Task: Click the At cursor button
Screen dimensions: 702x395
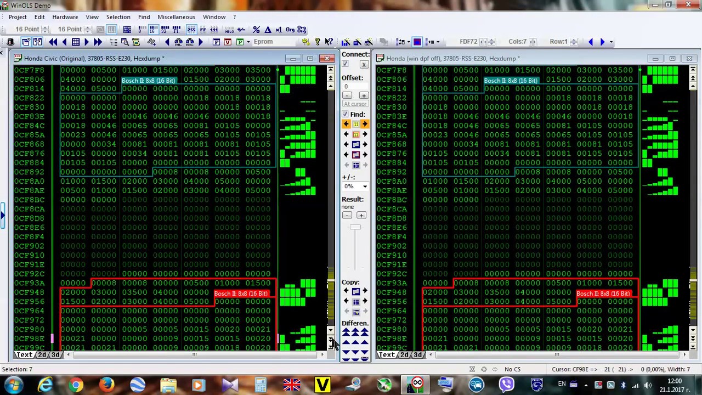Action: pos(355,104)
